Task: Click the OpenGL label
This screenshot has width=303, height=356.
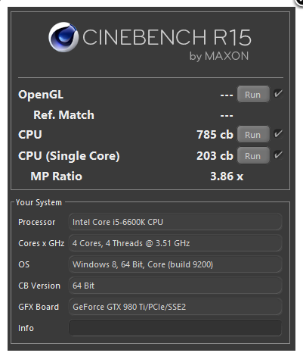Action: click(x=41, y=95)
